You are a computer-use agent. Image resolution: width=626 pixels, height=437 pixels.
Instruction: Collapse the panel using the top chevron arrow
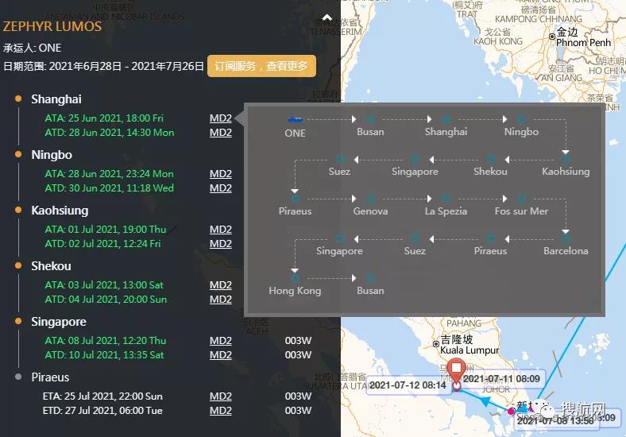[327, 17]
